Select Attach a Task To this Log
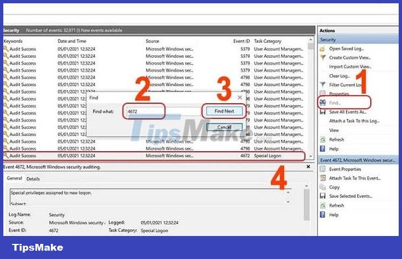The image size is (402, 259). click(x=355, y=121)
